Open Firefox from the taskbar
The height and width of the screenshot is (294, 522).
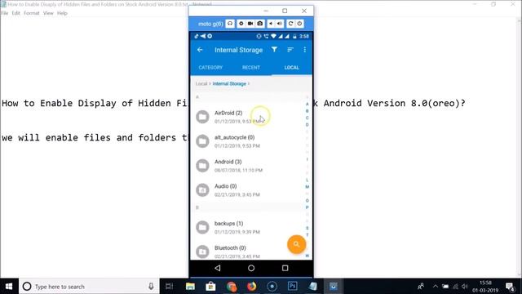[252, 287]
